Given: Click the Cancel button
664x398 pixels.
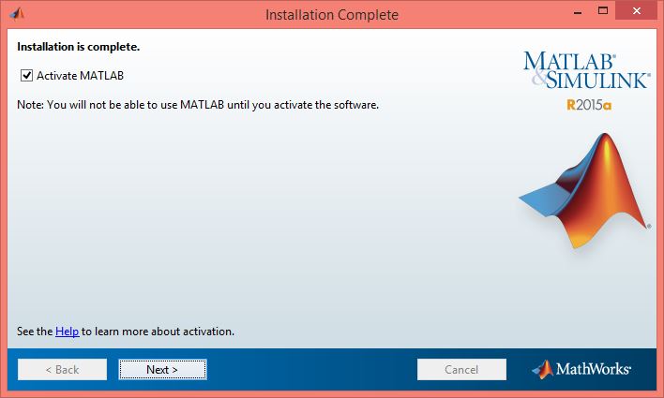Looking at the screenshot, I should click(x=461, y=369).
